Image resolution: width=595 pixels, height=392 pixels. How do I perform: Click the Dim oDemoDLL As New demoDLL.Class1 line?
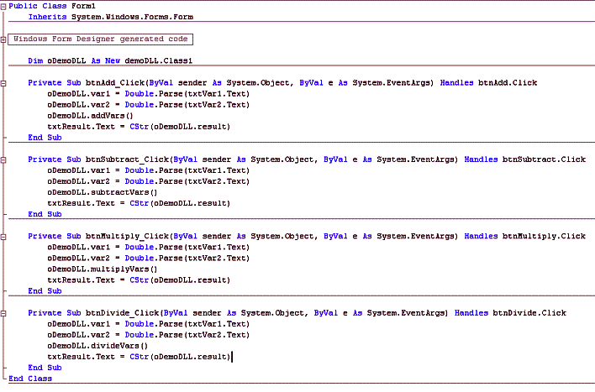click(x=110, y=60)
